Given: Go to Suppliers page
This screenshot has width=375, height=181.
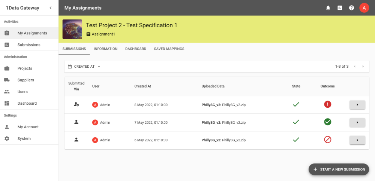Looking at the screenshot, I should point(29,80).
